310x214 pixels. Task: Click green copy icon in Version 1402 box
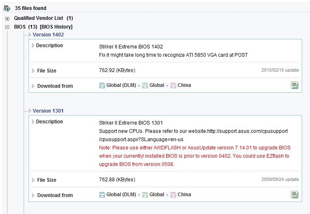pyautogui.click(x=295, y=85)
